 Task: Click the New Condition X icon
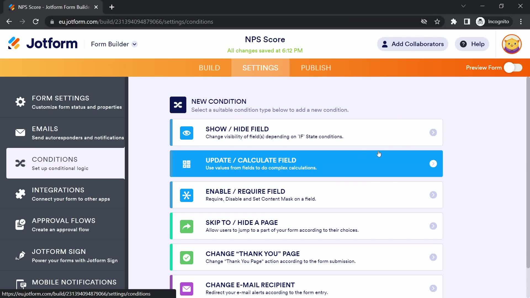point(178,105)
